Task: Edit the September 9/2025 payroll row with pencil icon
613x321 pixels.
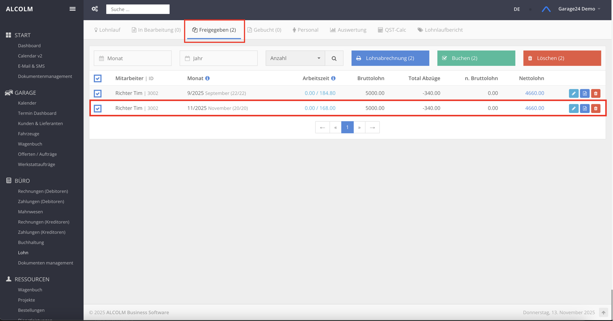Action: pyautogui.click(x=573, y=94)
